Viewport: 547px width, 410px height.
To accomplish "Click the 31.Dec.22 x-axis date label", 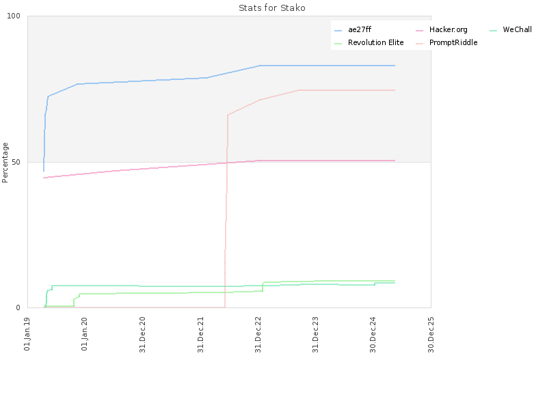I will point(258,335).
